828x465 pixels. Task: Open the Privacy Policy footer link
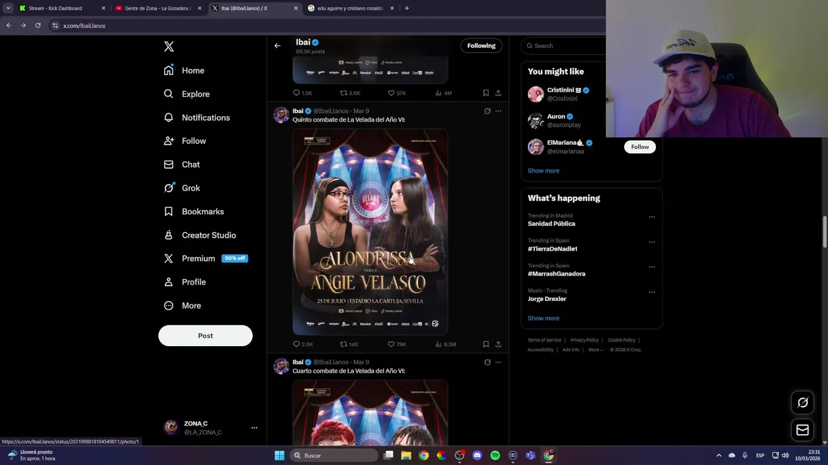pyautogui.click(x=584, y=340)
